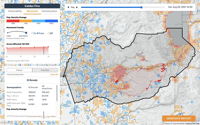
Task: Click the dark blue +50% legend swatch
Action: [x=51, y=21]
